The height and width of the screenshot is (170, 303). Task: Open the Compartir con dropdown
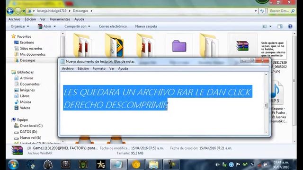click(77, 26)
